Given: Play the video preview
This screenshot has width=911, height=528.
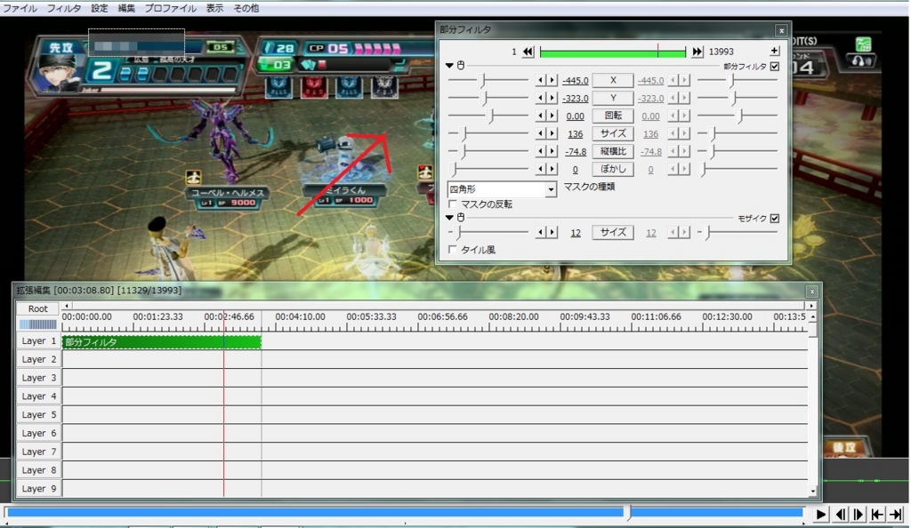Looking at the screenshot, I should (820, 515).
